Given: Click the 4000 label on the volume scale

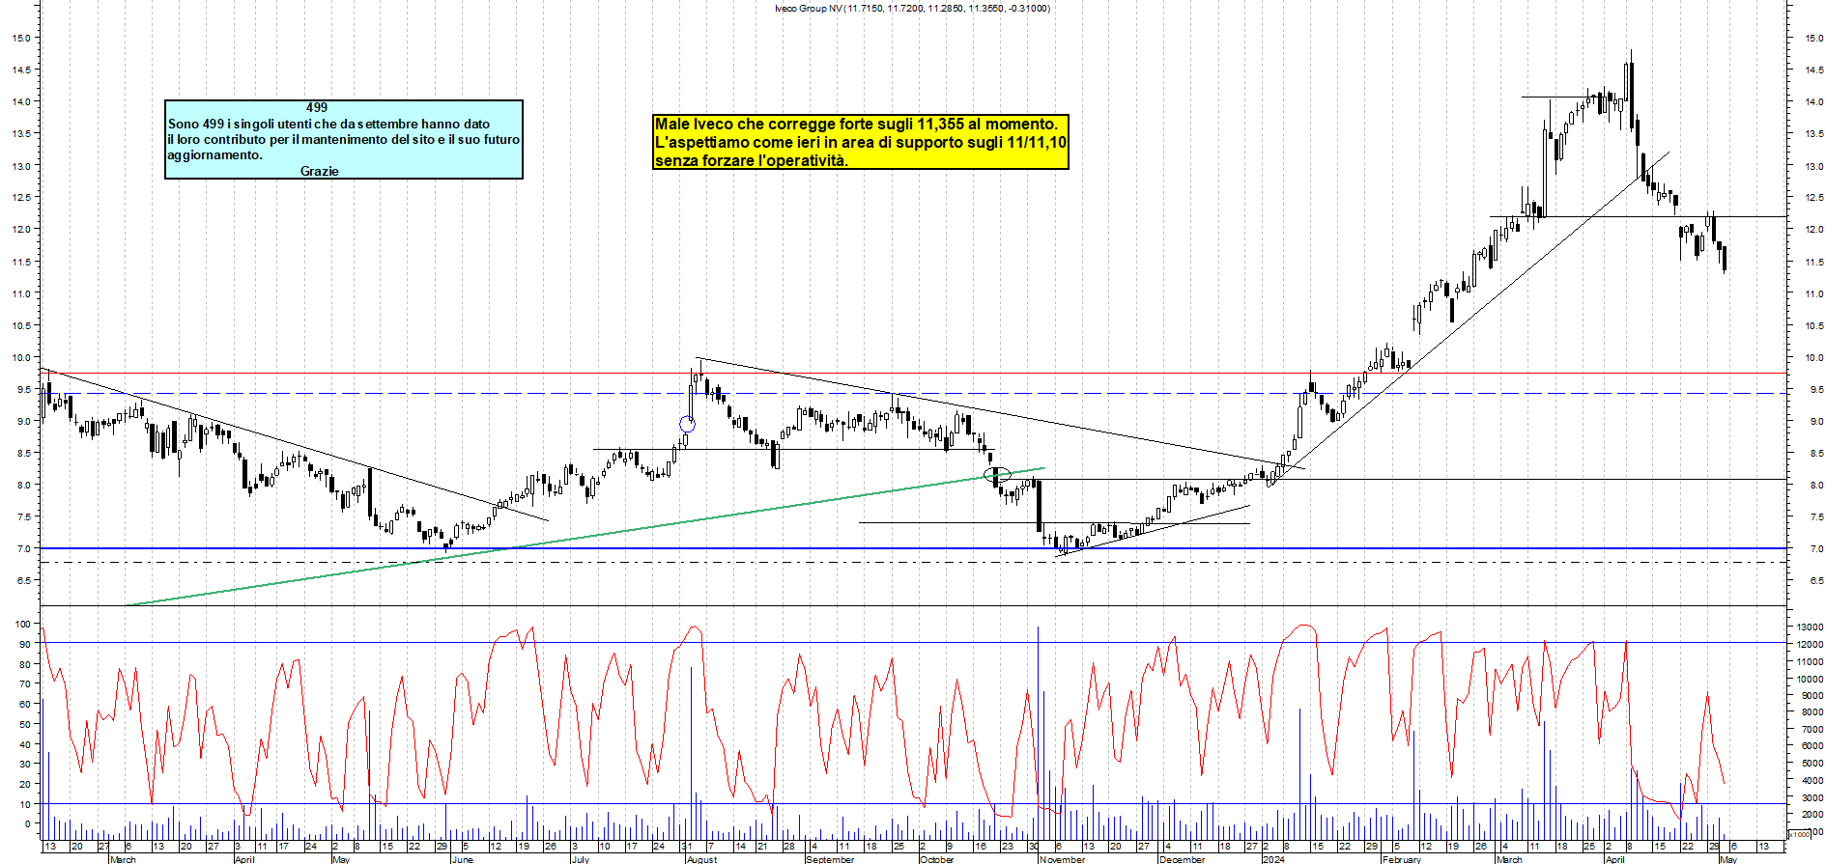Looking at the screenshot, I should pyautogui.click(x=1812, y=781).
